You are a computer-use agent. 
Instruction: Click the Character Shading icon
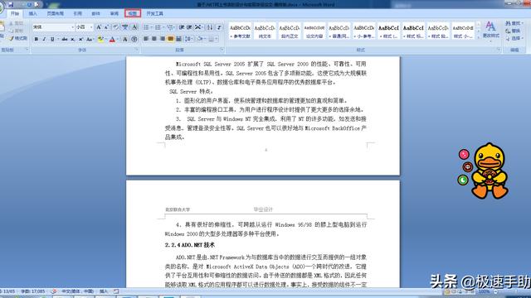pos(125,39)
